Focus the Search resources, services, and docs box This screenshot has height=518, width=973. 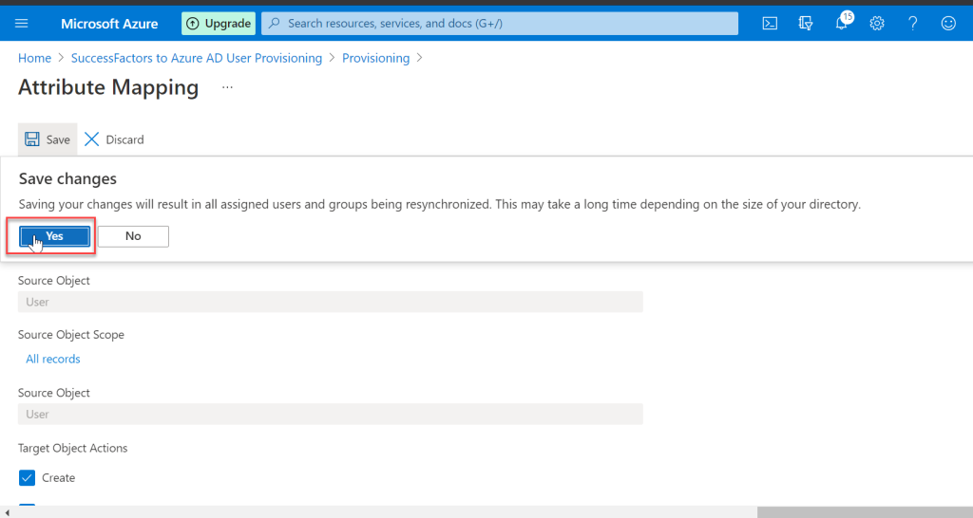click(500, 24)
